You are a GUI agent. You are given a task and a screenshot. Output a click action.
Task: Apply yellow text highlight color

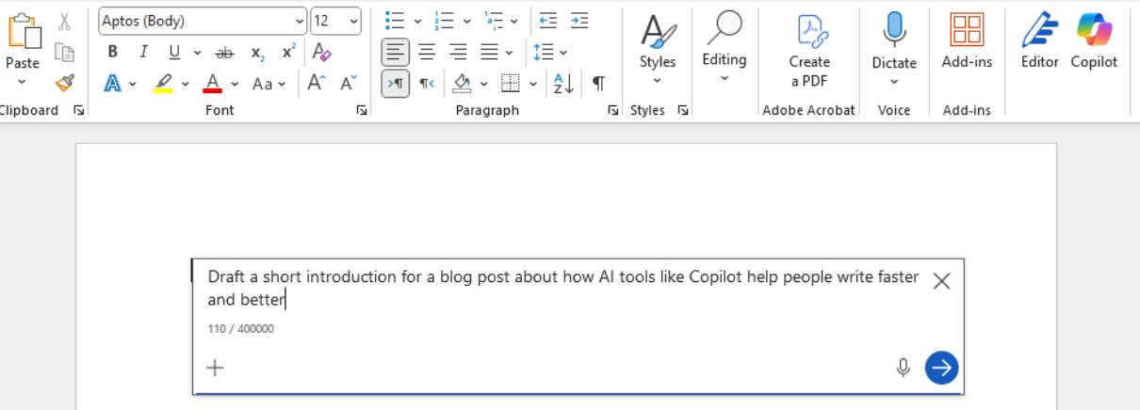[163, 84]
